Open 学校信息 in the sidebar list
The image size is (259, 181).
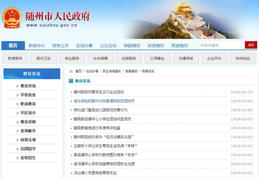28,95
